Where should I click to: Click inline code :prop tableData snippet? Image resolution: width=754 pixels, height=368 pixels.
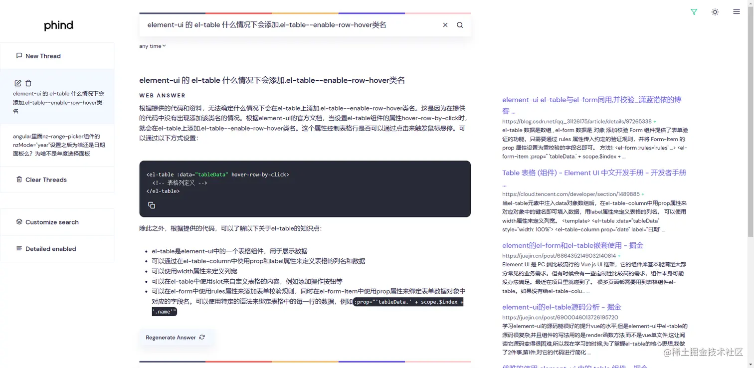(408, 302)
